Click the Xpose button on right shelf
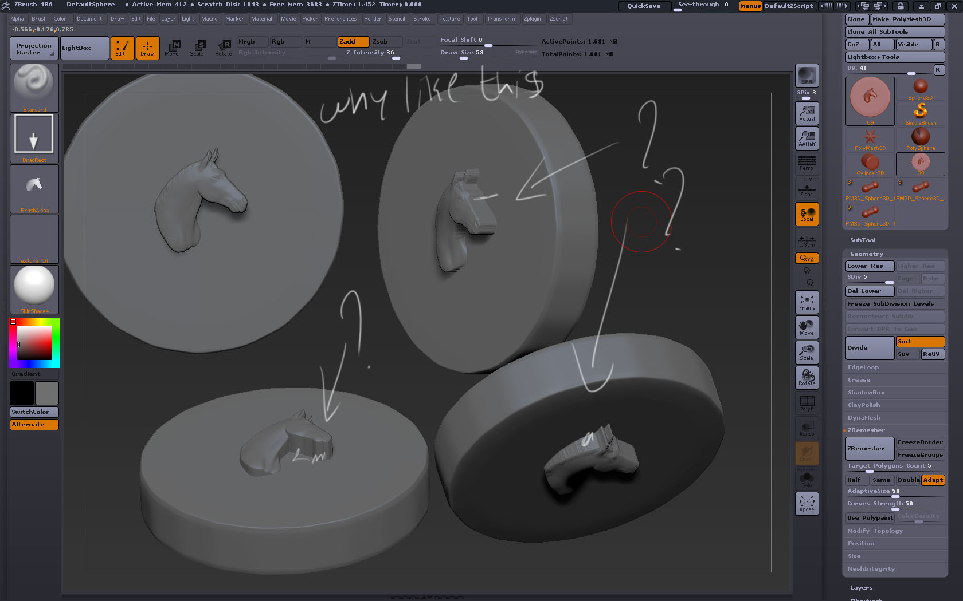Screen dimensions: 963x601 [807, 504]
